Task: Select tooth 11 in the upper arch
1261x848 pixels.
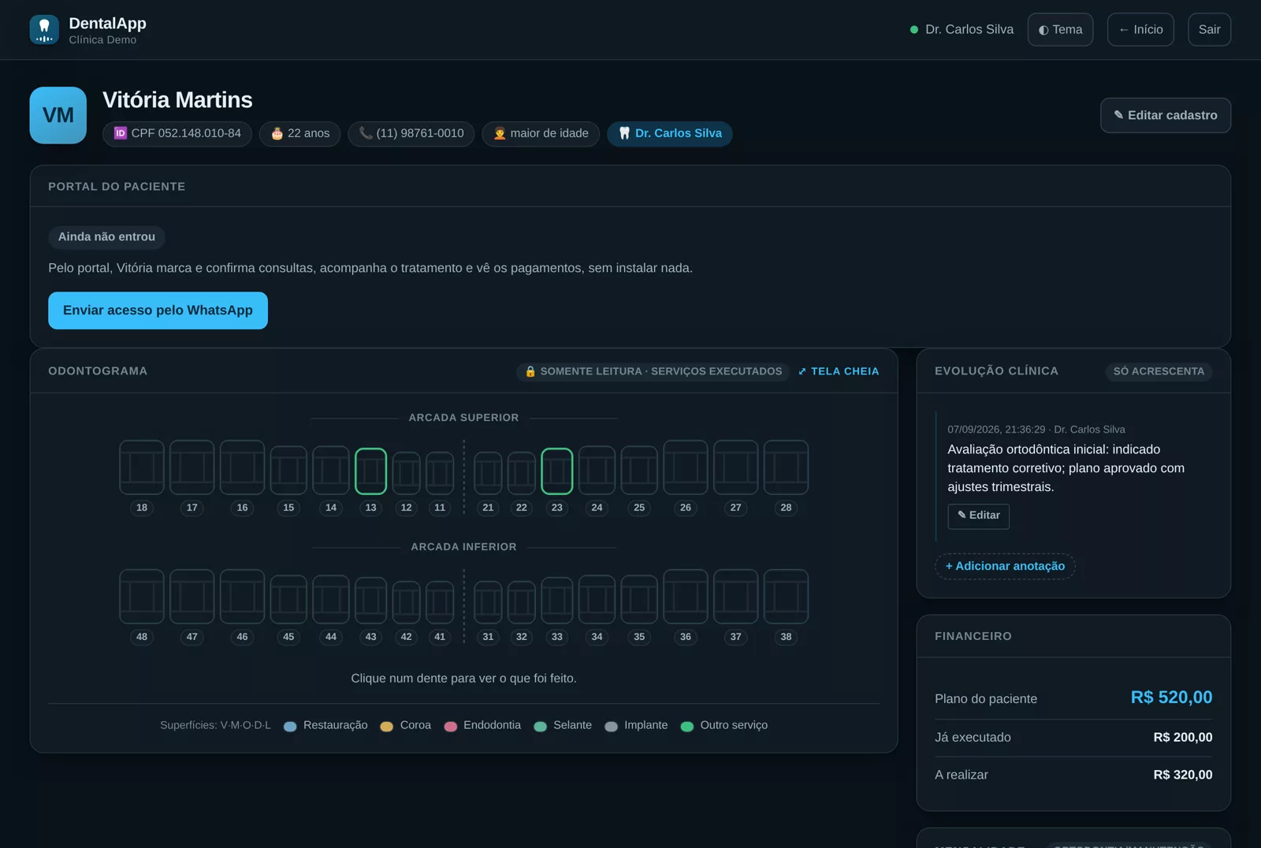Action: (x=440, y=473)
